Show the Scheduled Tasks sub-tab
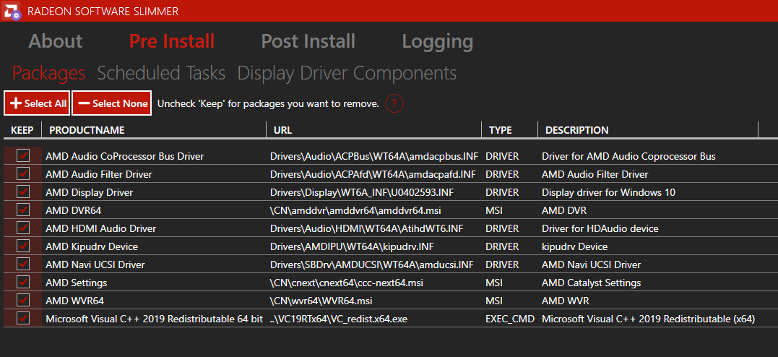This screenshot has width=778, height=357. click(x=161, y=73)
